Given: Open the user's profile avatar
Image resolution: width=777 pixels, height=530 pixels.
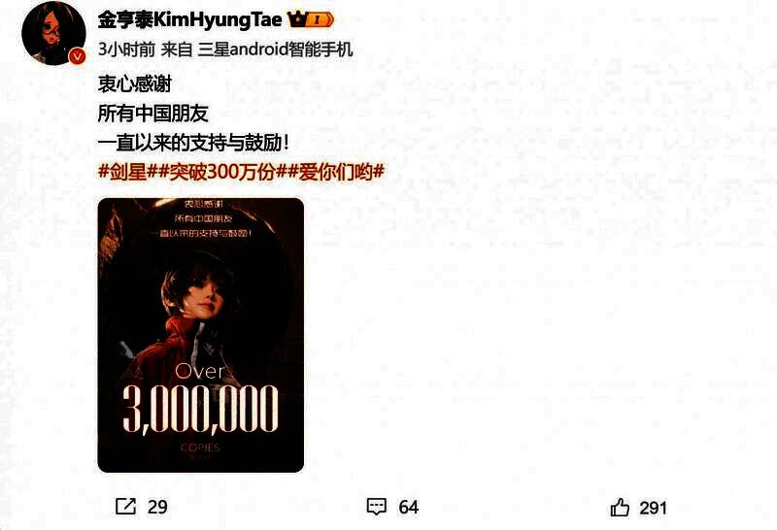Looking at the screenshot, I should (x=53, y=33).
